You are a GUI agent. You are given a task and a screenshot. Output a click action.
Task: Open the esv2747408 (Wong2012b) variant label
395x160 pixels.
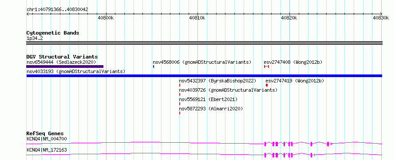click(x=293, y=62)
